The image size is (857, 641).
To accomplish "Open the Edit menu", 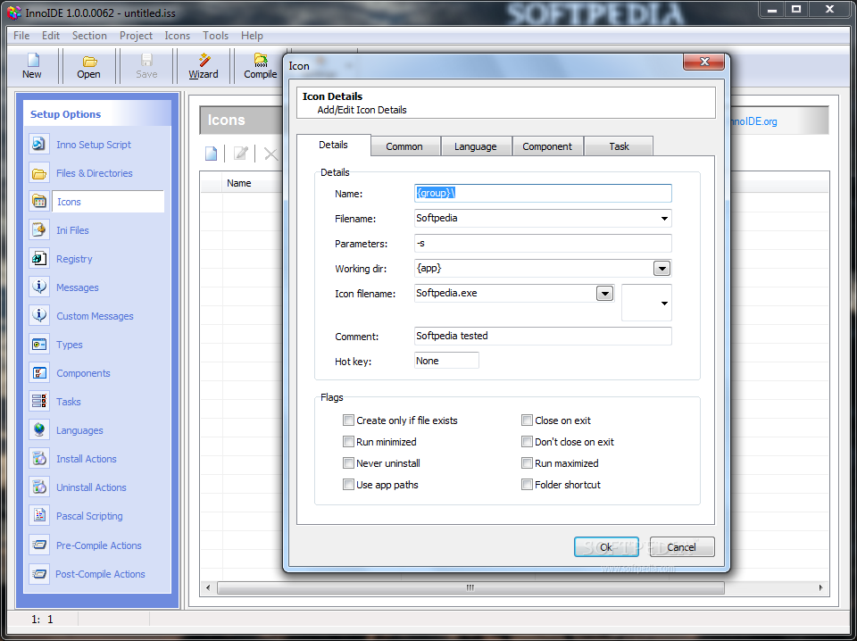I will click(50, 36).
